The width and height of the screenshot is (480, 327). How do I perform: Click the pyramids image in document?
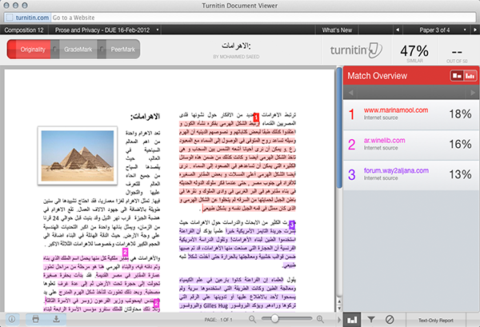click(78, 156)
